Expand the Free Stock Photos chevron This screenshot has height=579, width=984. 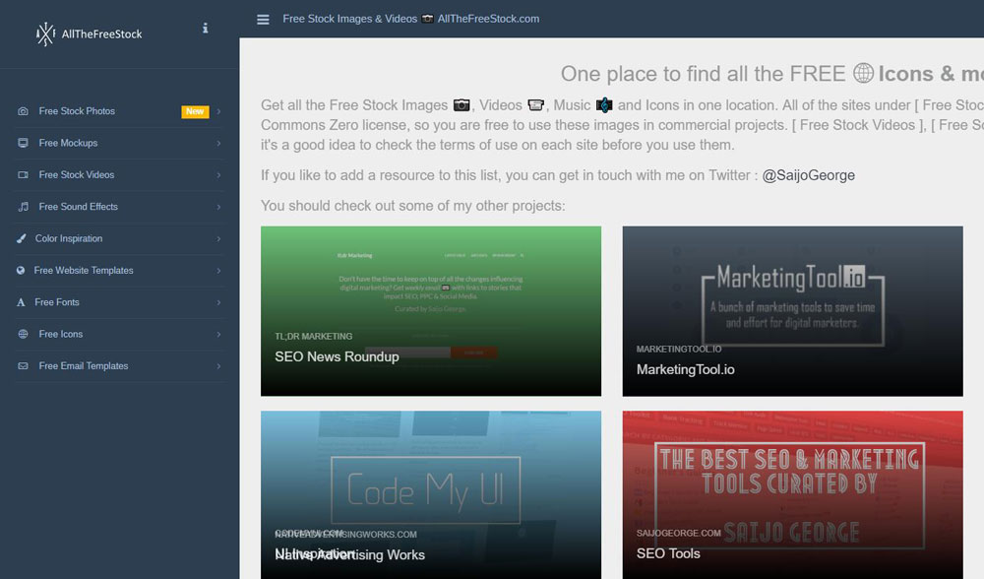tap(218, 112)
